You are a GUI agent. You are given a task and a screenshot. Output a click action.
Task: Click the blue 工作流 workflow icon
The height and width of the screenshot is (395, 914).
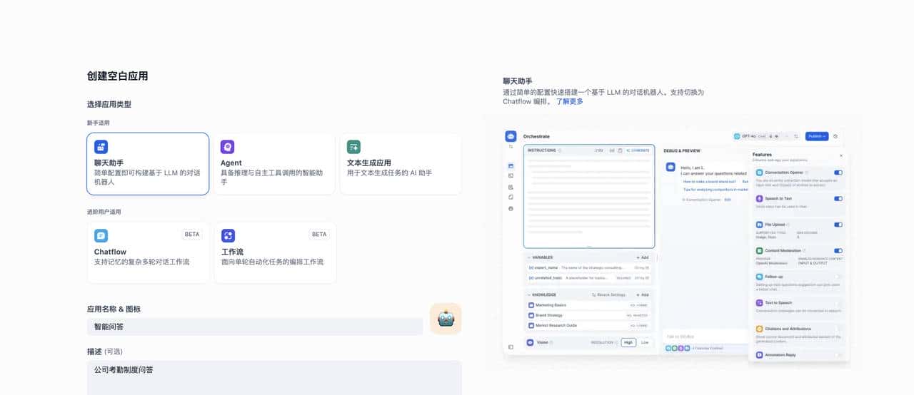click(x=228, y=235)
